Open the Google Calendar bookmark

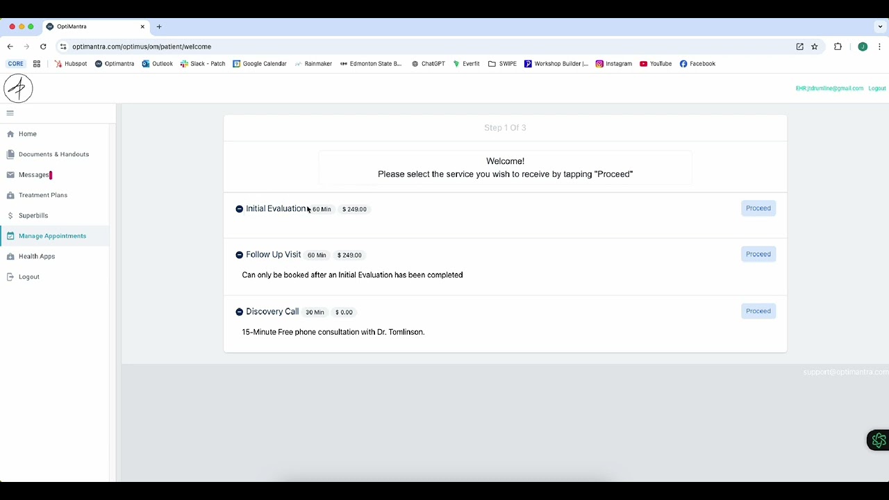pos(260,64)
